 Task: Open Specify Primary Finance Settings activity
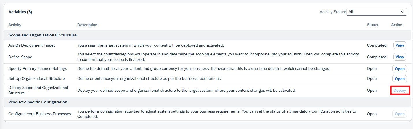pyautogui.click(x=400, y=69)
